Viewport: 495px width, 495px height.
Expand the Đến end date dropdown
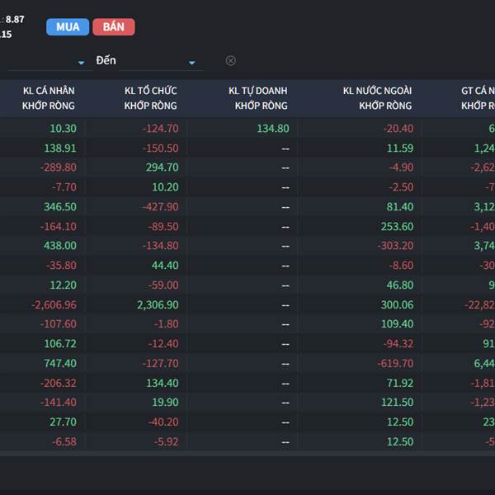tap(192, 63)
